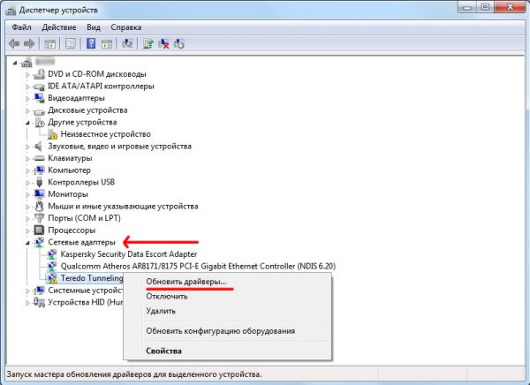The image size is (530, 385).
Task: Click the Back arrow toolbar icon
Action: click(14, 43)
